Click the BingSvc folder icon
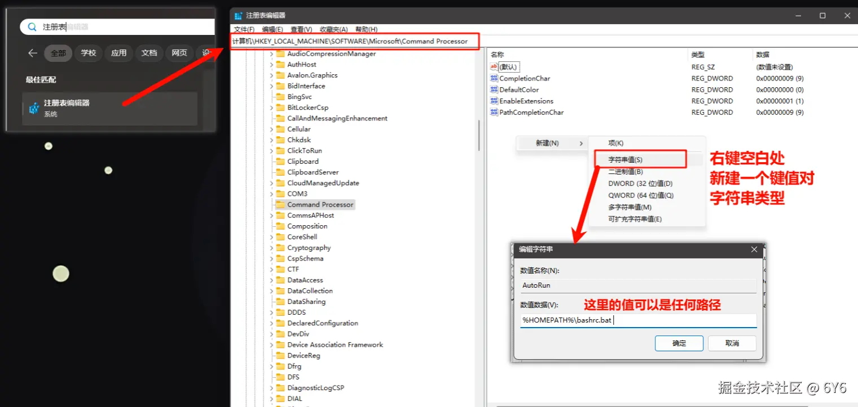858x407 pixels. click(280, 97)
